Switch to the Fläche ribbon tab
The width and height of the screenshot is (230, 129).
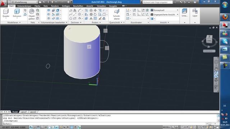(x=37, y=6)
